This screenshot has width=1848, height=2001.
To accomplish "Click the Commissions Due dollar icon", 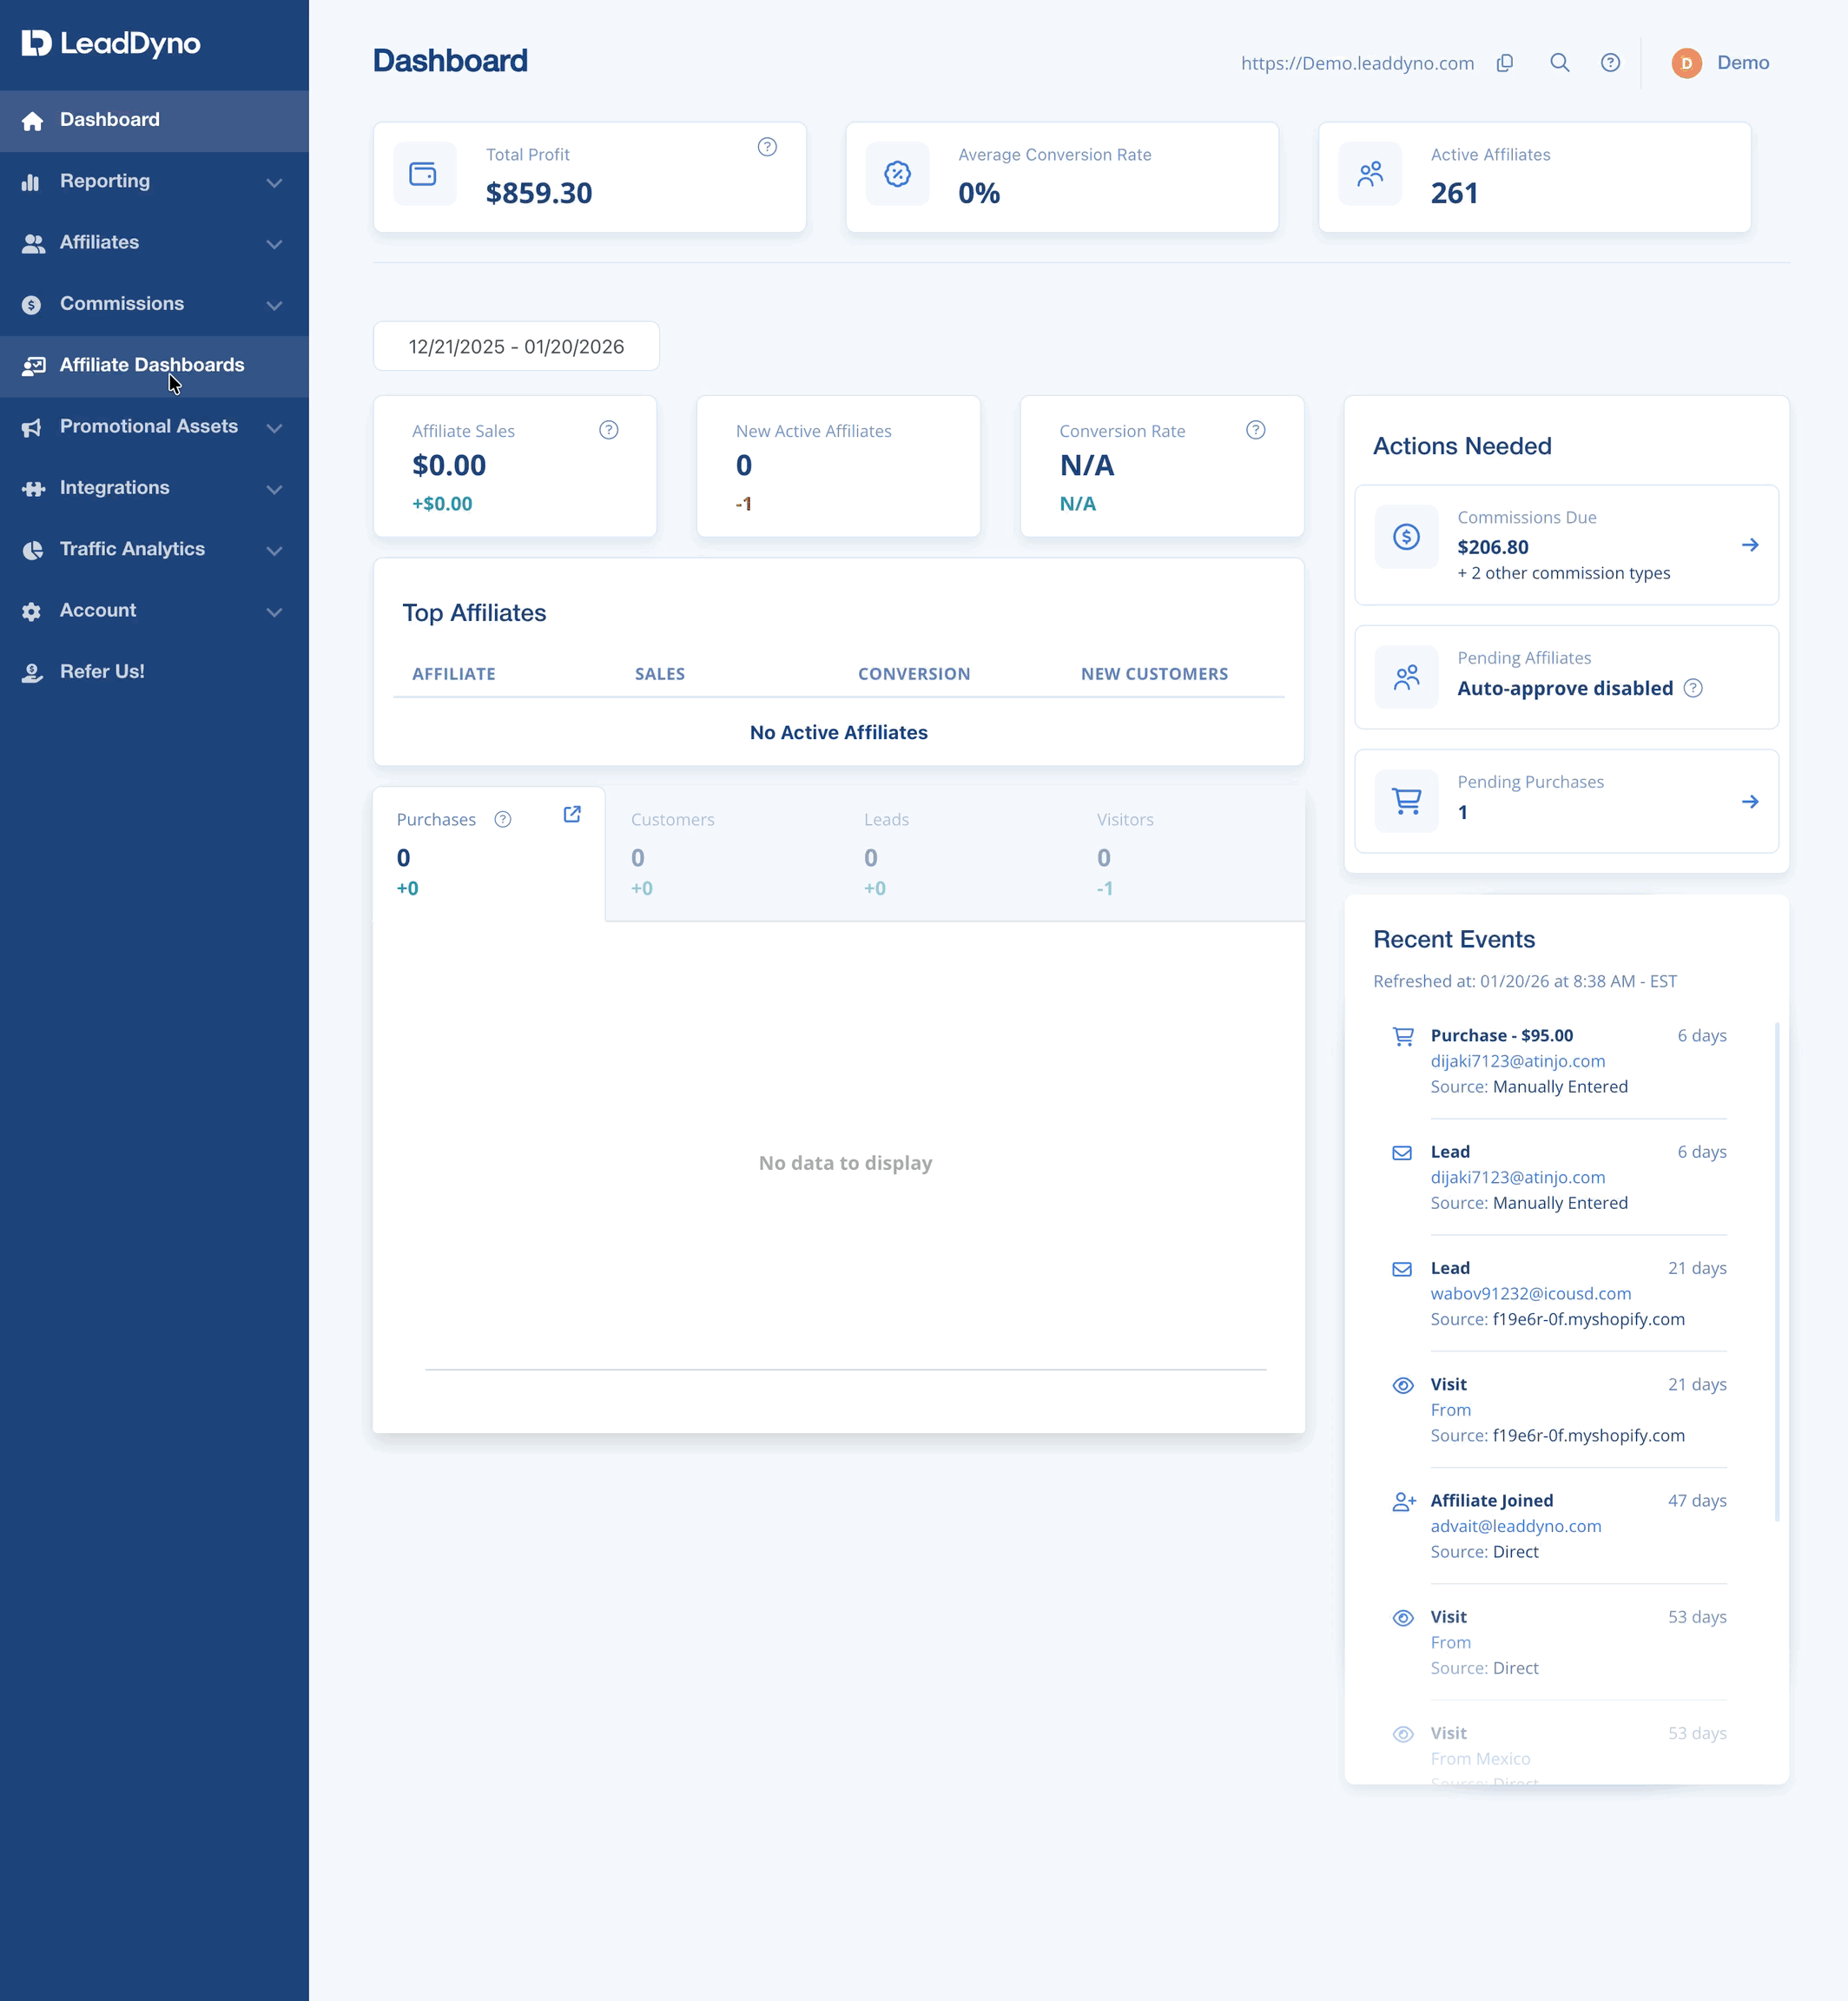I will point(1406,537).
